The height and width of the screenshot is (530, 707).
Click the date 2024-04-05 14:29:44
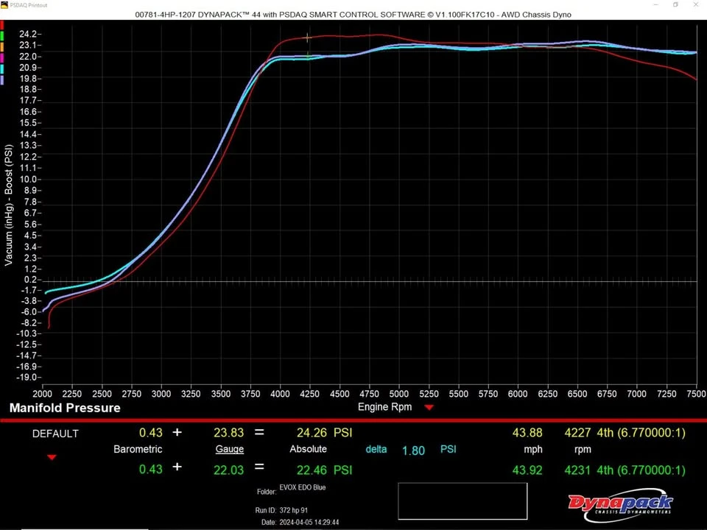pyautogui.click(x=309, y=523)
